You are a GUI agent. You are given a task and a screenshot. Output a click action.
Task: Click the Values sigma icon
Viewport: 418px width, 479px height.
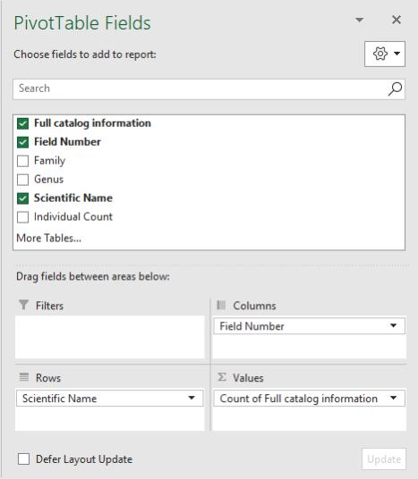[x=222, y=377]
